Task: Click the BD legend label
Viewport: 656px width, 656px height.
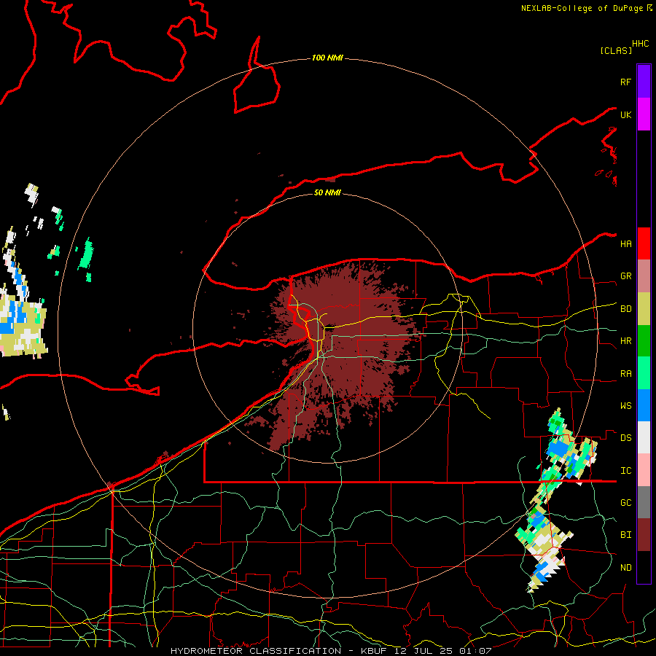Action: [x=625, y=309]
